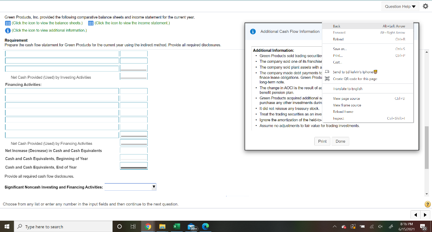Open Mail app with 99+ badge
Viewport: 432px width, 232px height.
click(x=192, y=227)
